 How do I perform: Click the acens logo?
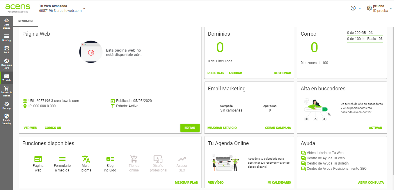pyautogui.click(x=18, y=8)
